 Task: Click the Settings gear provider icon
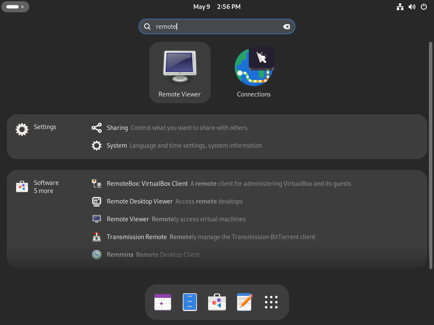(x=22, y=129)
